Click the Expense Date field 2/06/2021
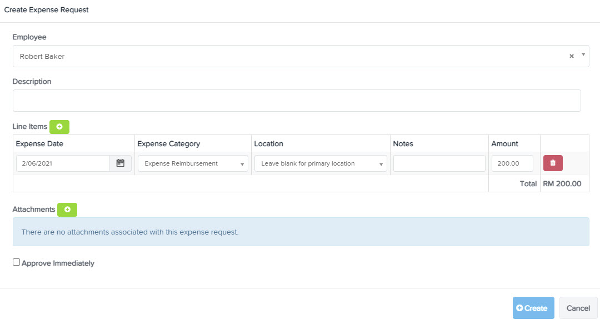The height and width of the screenshot is (324, 600). pyautogui.click(x=63, y=163)
